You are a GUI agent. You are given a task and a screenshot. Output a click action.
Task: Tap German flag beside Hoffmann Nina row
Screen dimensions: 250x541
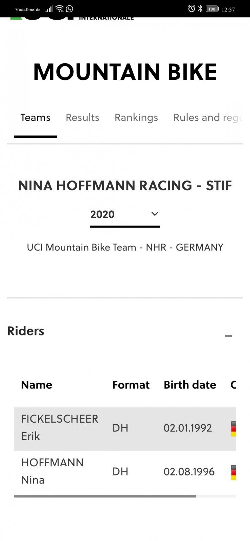tap(233, 472)
